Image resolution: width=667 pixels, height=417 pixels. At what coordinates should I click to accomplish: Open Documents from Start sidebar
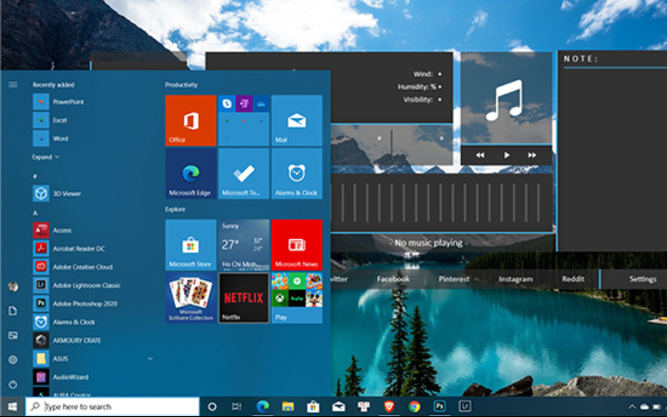[13, 311]
